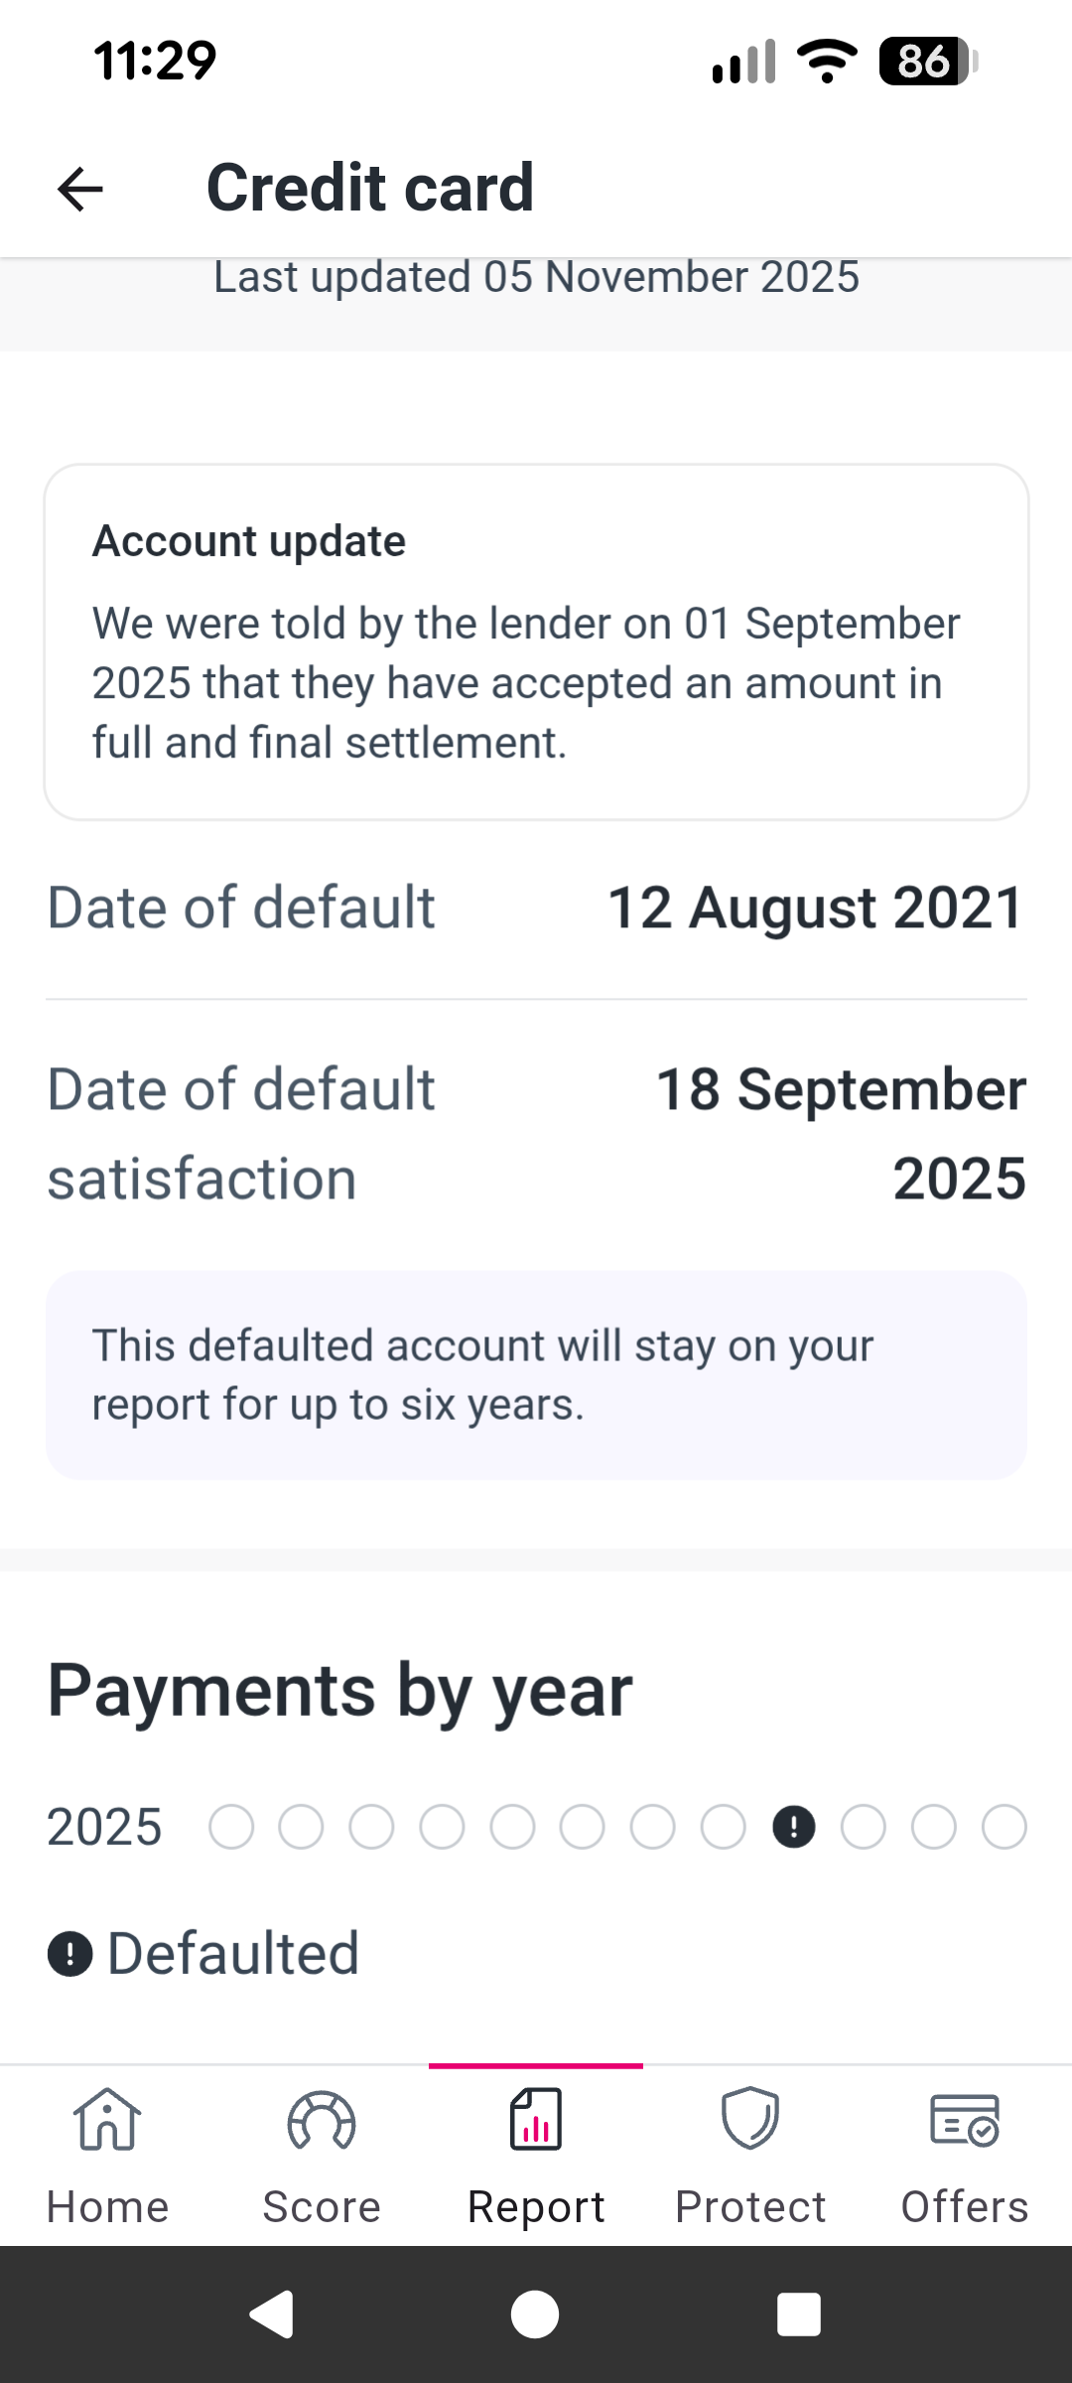Select the defaulted September 2025 payment marker
Viewport: 1072px width, 2383px height.
tap(793, 1827)
